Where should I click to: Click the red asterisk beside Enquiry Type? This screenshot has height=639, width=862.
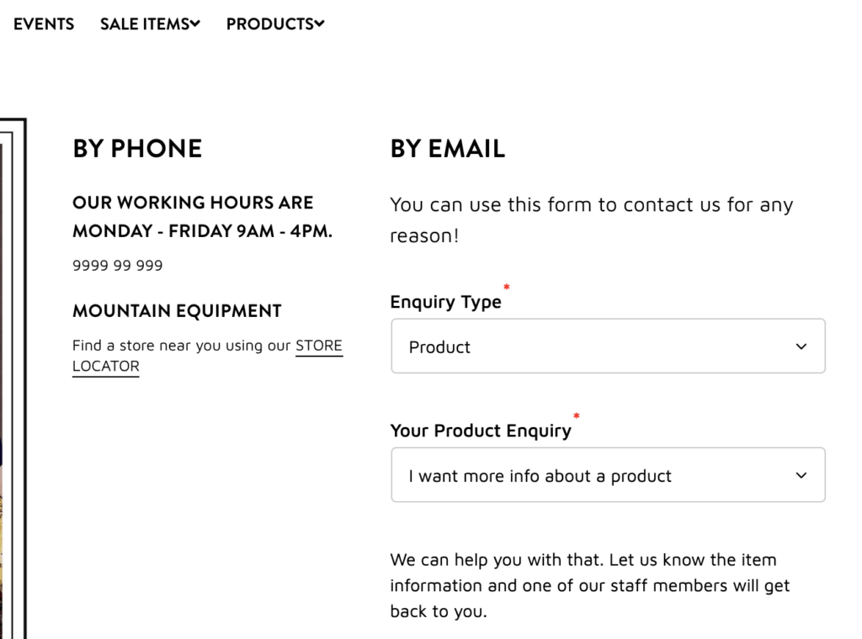click(x=507, y=287)
